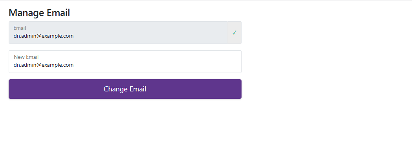This screenshot has width=412, height=164.
Task: Click the left edge of Change Email button
Action: pyautogui.click(x=12, y=89)
